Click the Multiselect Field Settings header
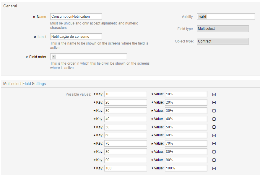 24,84
